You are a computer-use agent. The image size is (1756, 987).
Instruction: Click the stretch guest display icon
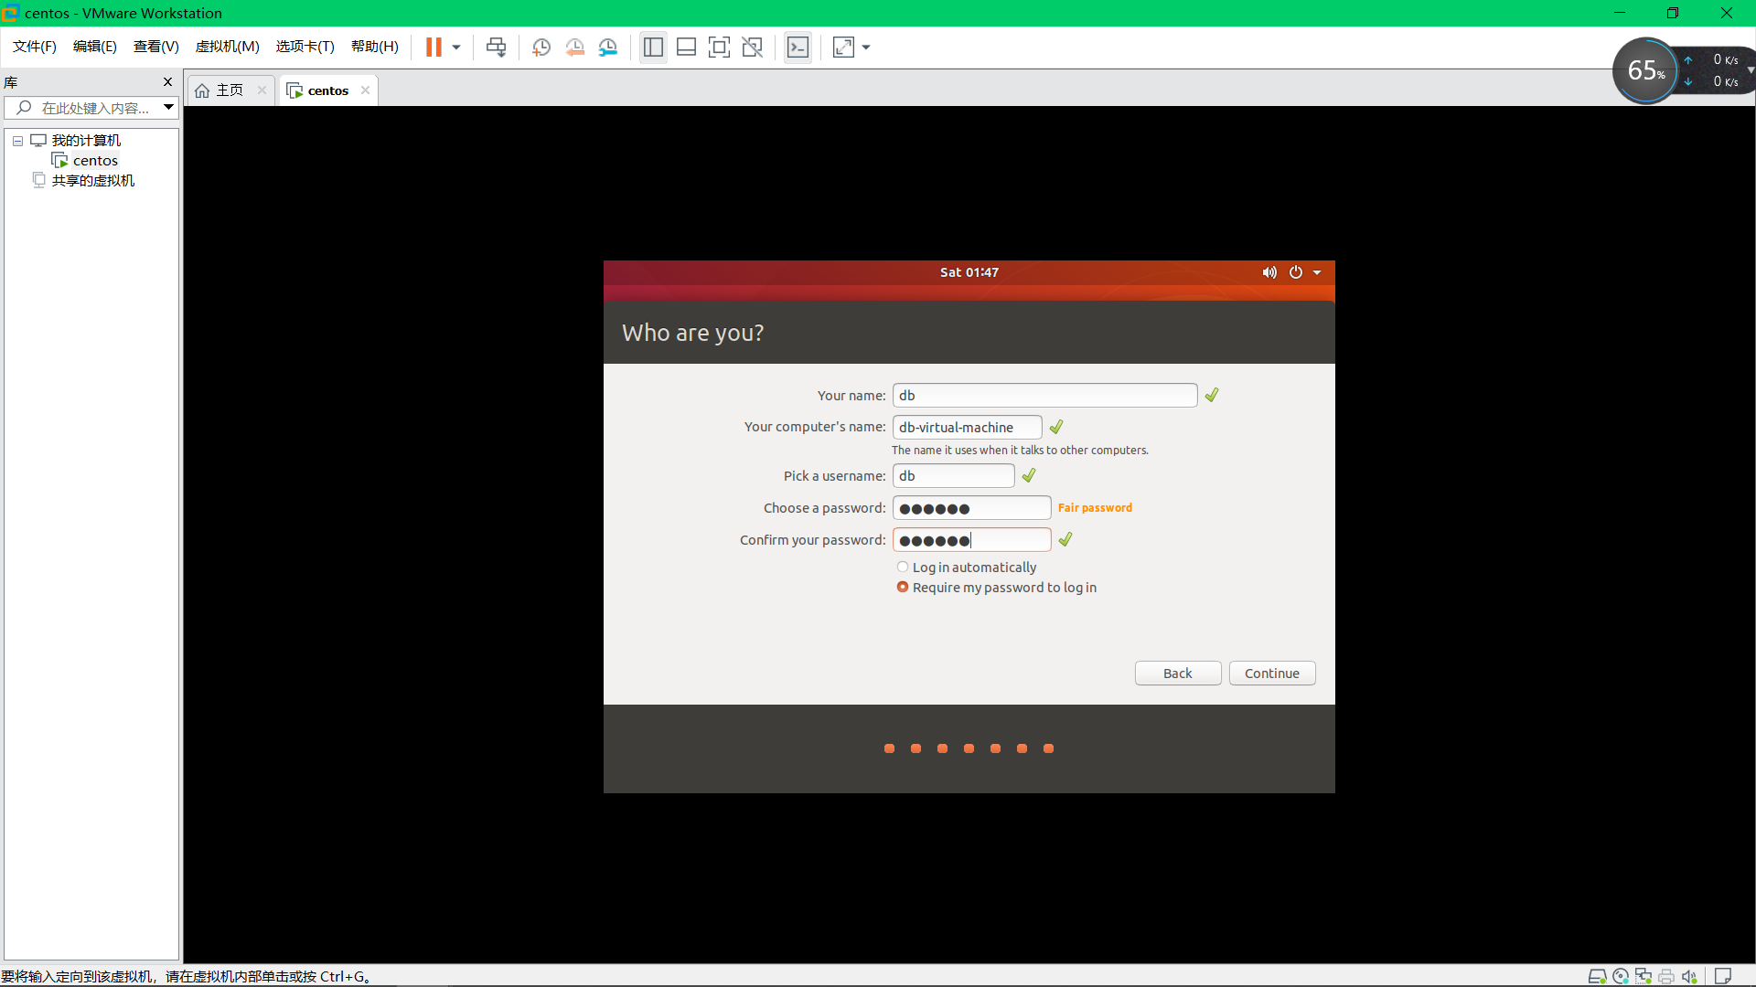pos(843,48)
